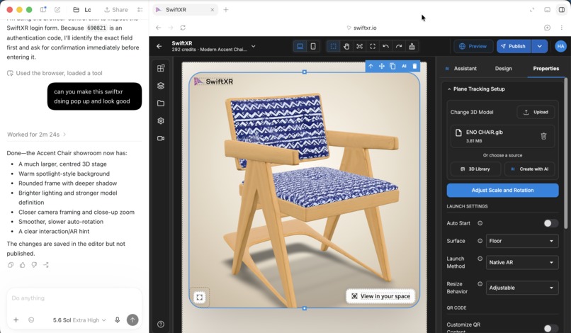571x333 pixels.
Task: Click the fullscreen corners icon in toolbar
Action: click(x=373, y=46)
